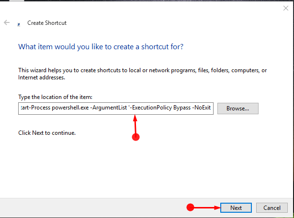294x218 pixels.
Task: Click the small shortcut icon beside Create Shortcut
Action: [19, 24]
